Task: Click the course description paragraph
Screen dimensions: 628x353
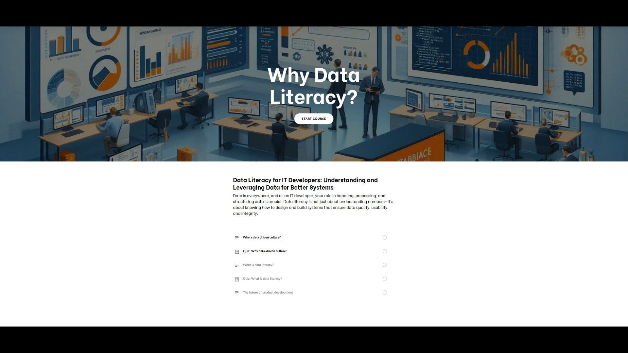Action: click(x=313, y=204)
